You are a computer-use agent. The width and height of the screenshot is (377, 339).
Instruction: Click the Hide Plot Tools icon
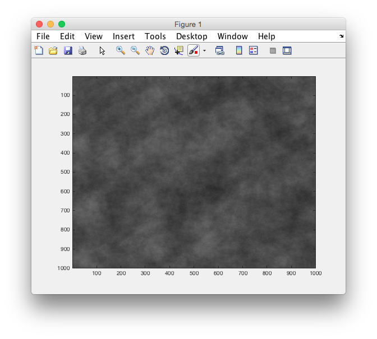tap(273, 50)
